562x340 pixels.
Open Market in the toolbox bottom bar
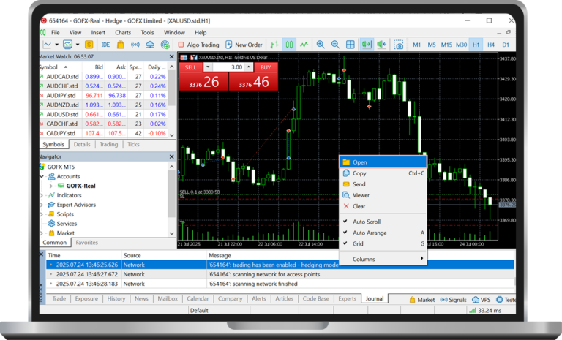click(x=422, y=300)
